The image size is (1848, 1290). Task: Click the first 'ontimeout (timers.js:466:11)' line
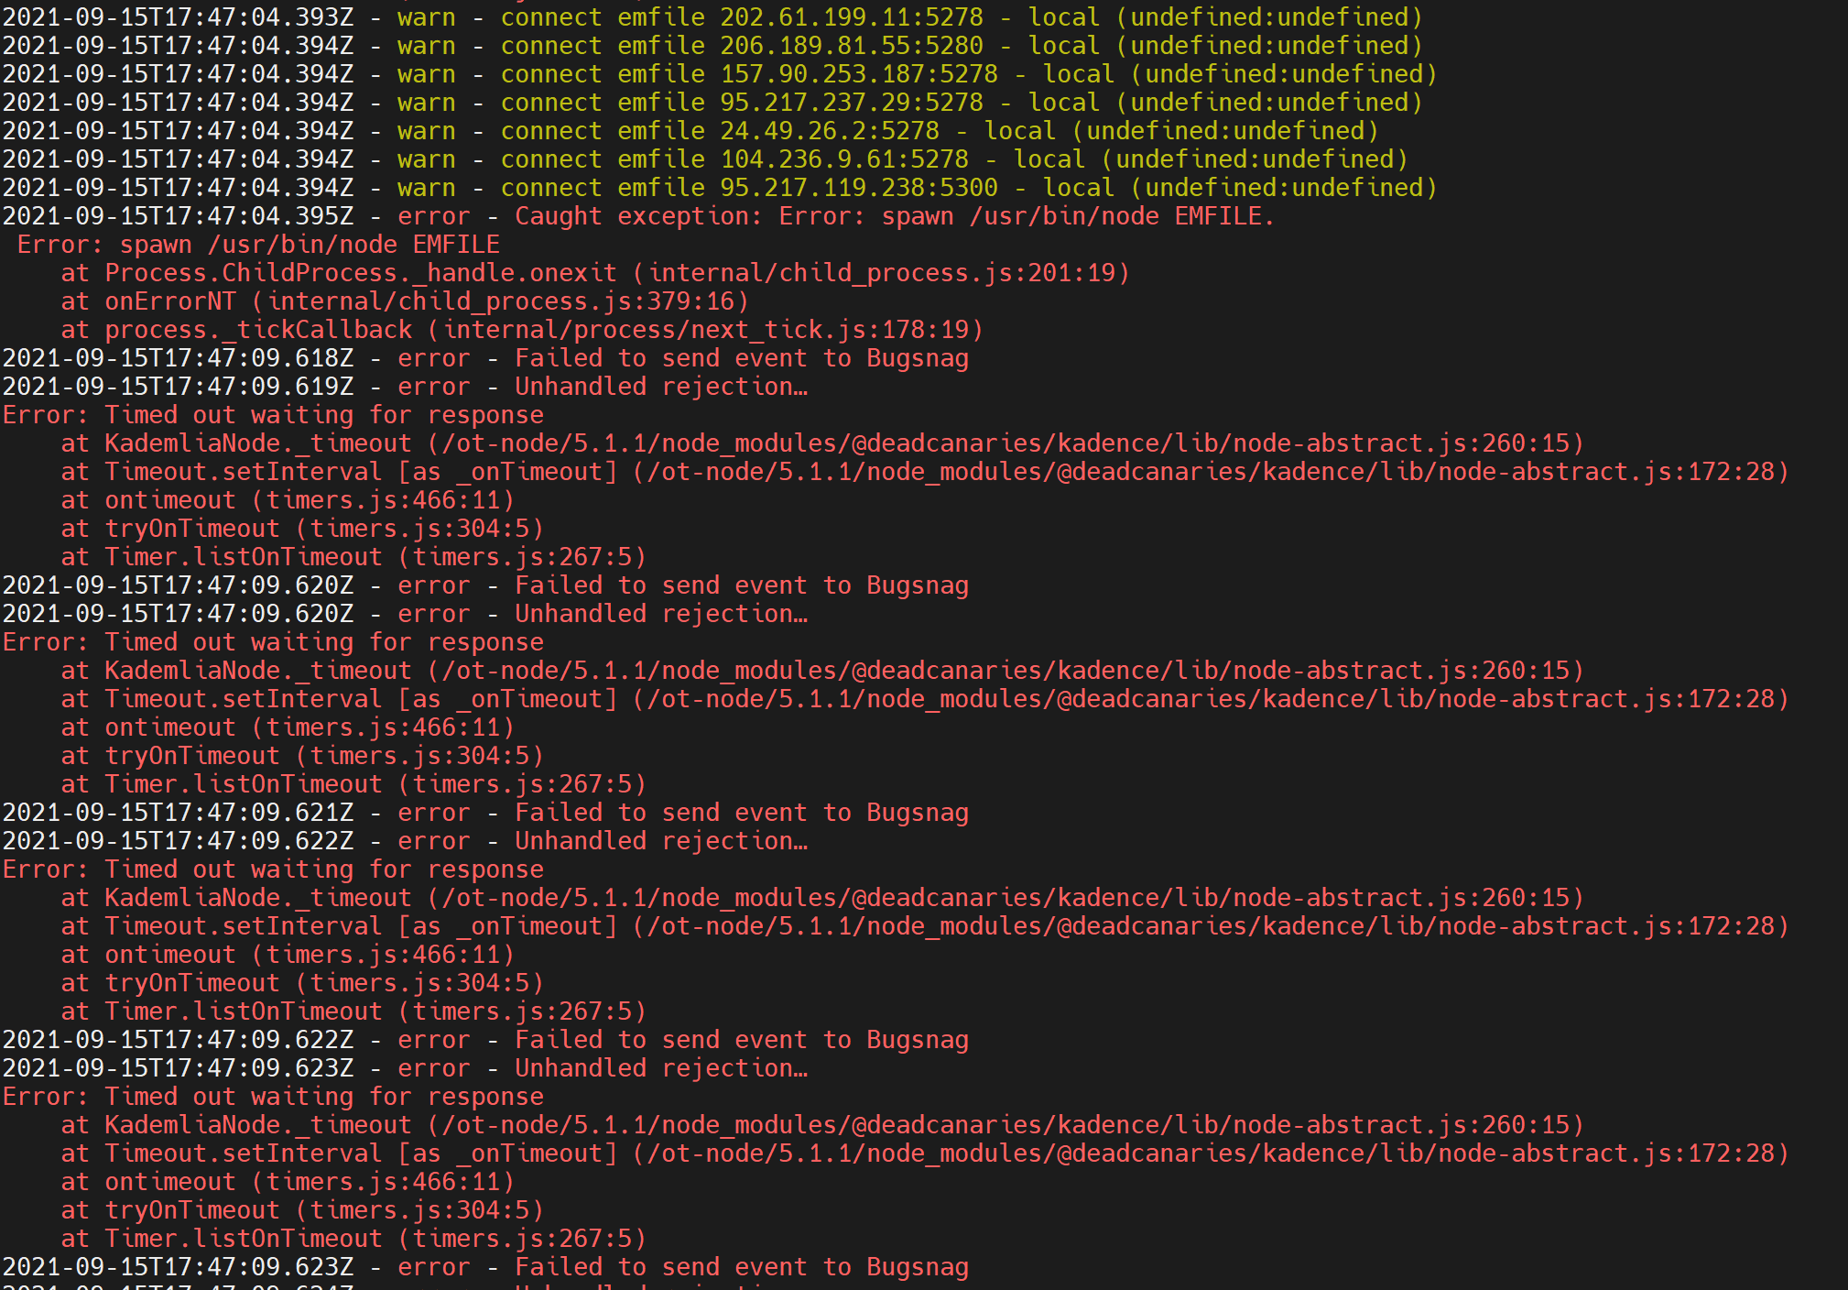(288, 500)
